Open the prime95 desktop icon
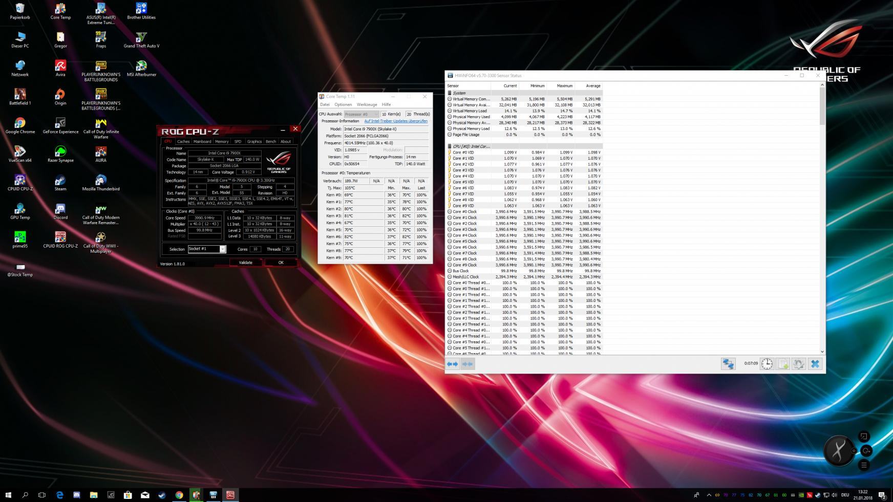The image size is (893, 502). tap(20, 239)
